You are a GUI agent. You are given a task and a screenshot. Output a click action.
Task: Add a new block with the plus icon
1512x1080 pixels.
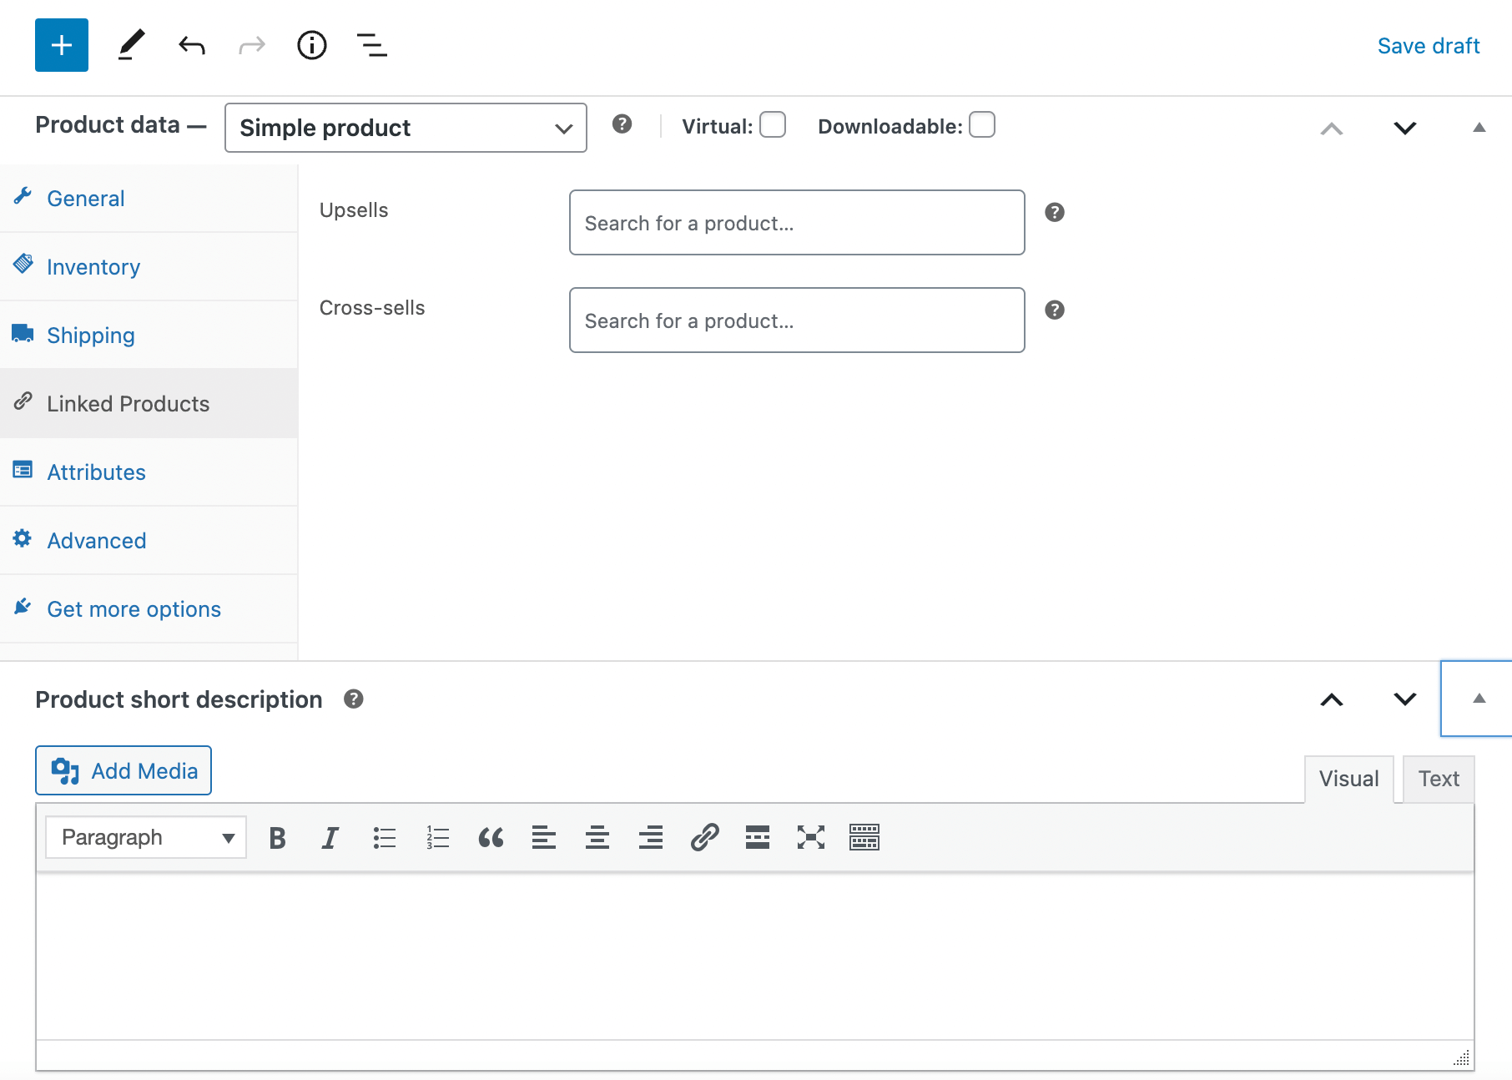pyautogui.click(x=61, y=45)
